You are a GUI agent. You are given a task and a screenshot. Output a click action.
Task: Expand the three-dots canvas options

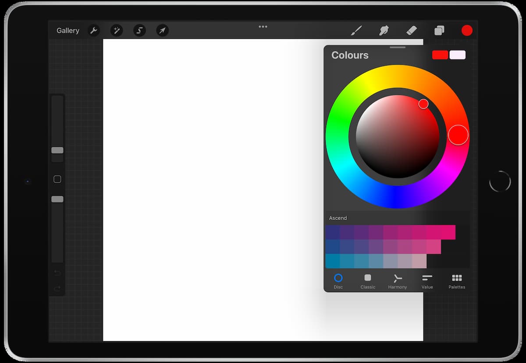(263, 26)
